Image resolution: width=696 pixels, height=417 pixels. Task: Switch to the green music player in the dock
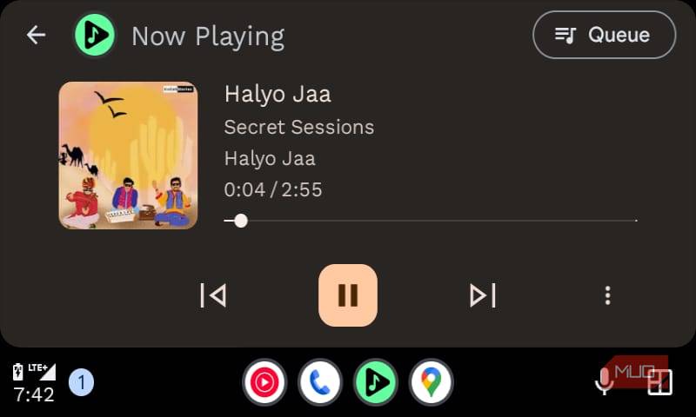coord(376,382)
